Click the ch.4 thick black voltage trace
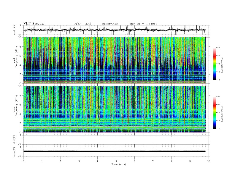Viewport: 235px width, 181px height. point(115,151)
